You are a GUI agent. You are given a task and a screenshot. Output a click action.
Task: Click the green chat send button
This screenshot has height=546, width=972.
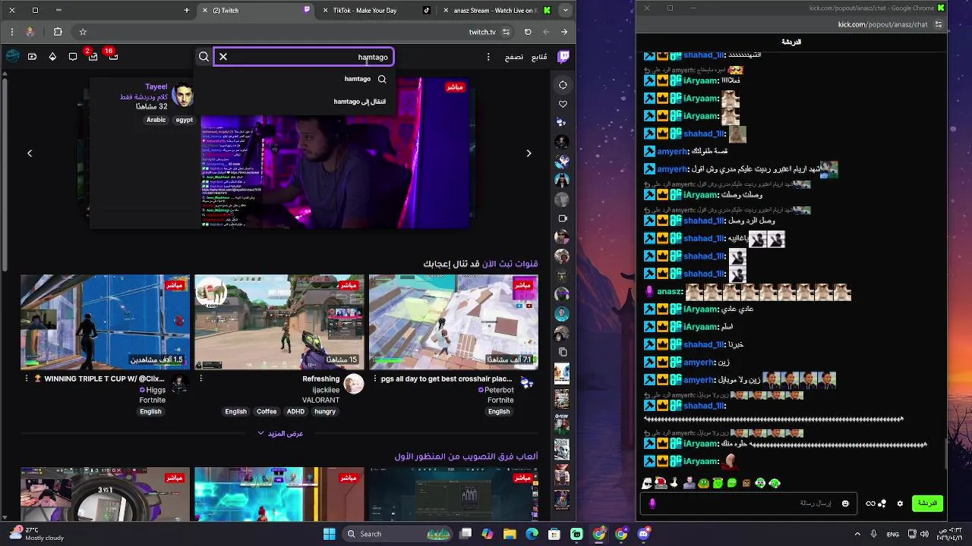tap(928, 504)
